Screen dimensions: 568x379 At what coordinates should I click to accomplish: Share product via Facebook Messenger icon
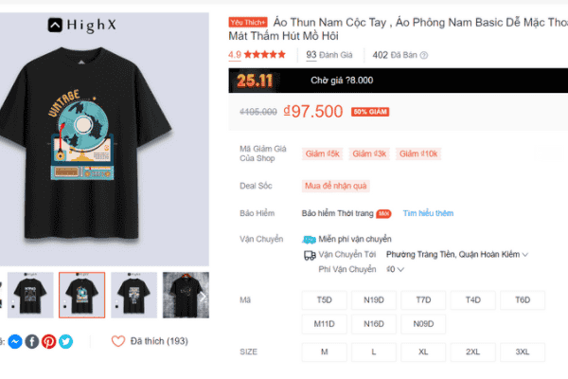point(15,341)
